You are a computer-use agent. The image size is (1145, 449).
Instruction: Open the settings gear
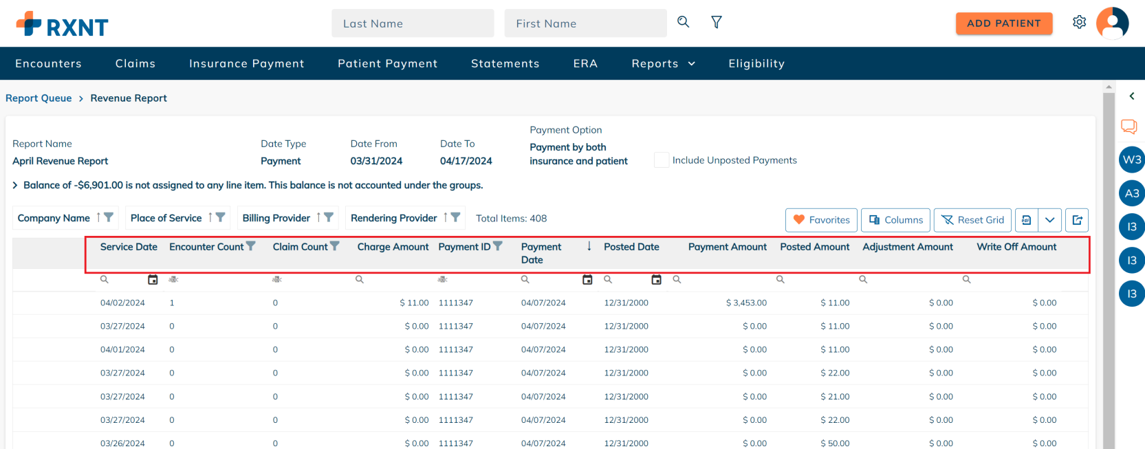pyautogui.click(x=1080, y=22)
